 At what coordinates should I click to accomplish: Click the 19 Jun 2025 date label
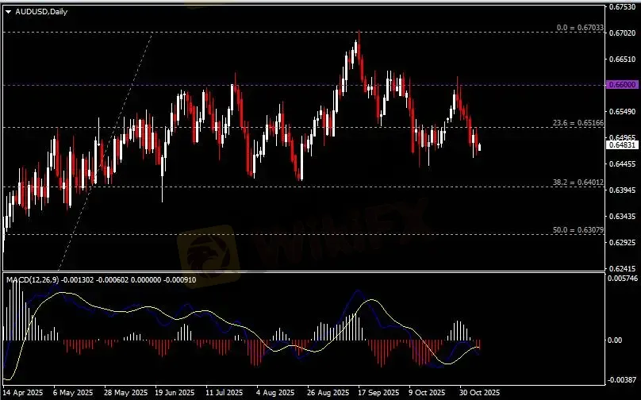pos(175,392)
